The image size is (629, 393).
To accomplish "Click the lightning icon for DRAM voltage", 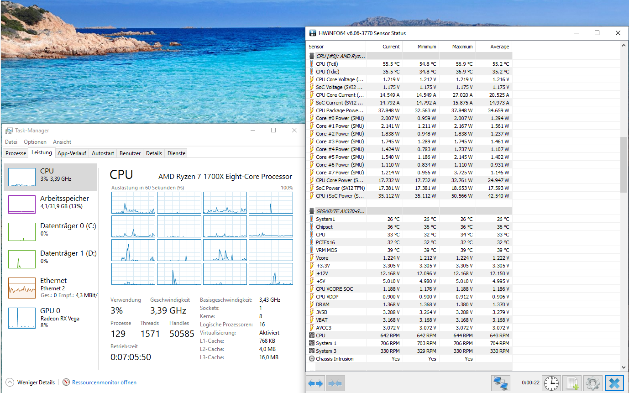I will tap(312, 304).
